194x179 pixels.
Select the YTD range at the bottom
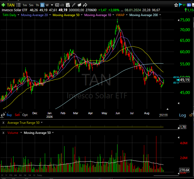pos(11,175)
